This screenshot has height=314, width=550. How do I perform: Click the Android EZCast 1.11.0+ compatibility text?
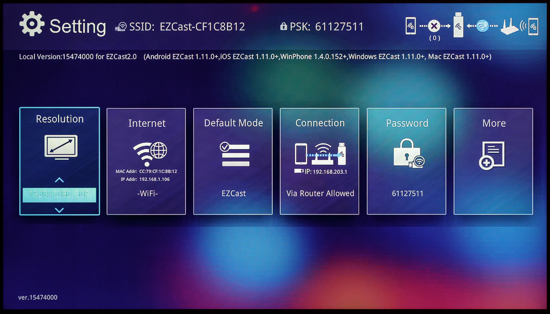[x=182, y=57]
